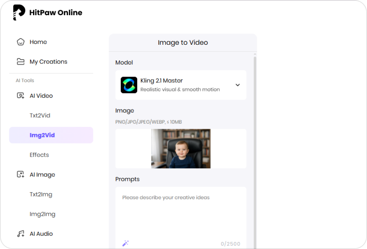Expand the Model dropdown chevron

click(x=238, y=85)
